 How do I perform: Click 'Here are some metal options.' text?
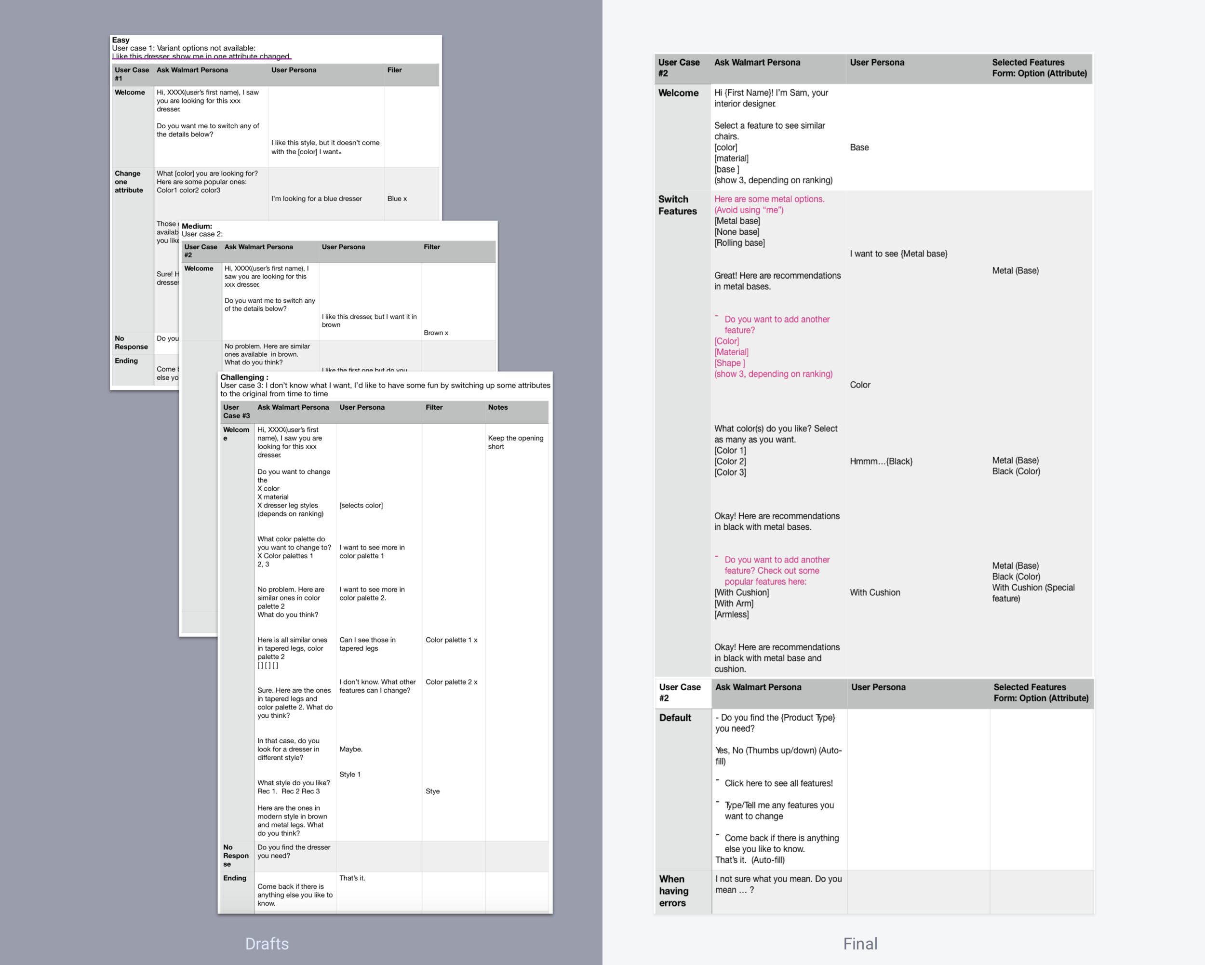(769, 199)
